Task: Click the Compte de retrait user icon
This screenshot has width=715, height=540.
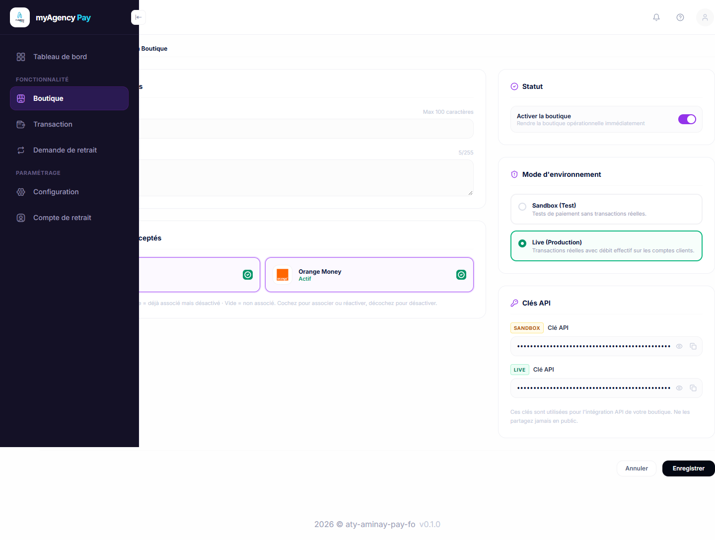Action: click(x=21, y=218)
